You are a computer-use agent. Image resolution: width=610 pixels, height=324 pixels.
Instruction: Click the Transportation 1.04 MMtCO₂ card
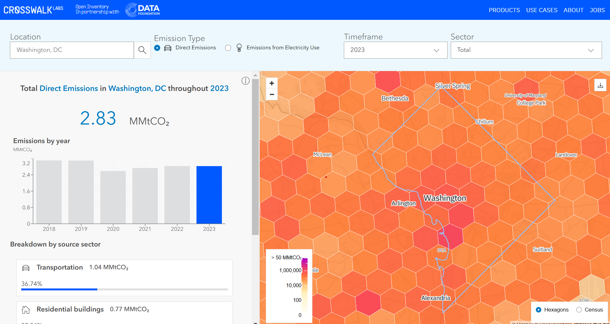(x=125, y=278)
